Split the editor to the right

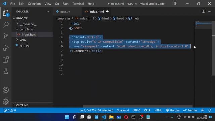pos(203,11)
